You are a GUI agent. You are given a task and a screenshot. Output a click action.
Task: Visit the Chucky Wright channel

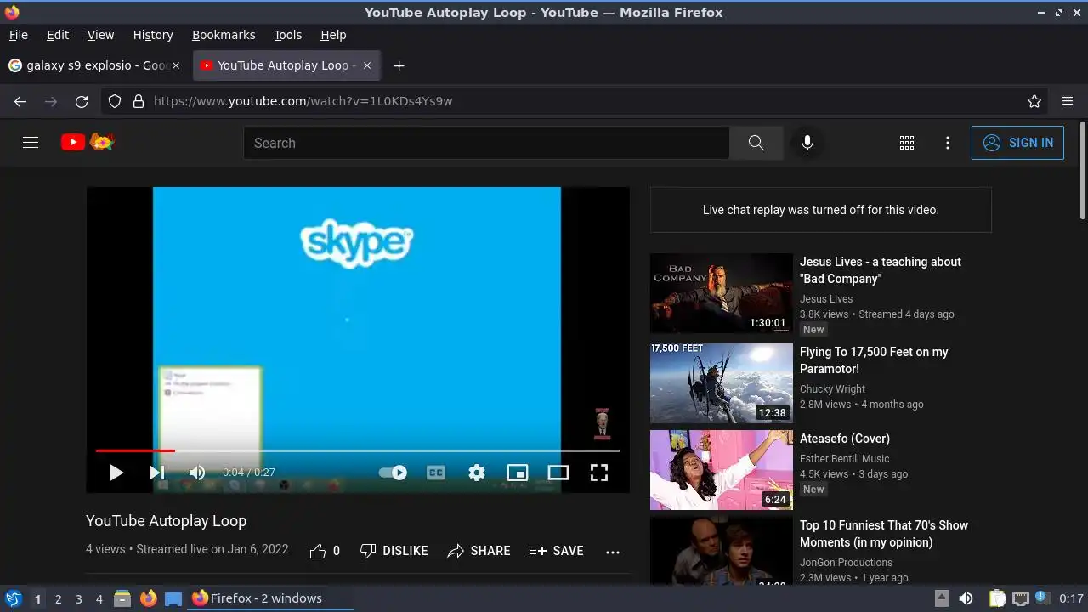pyautogui.click(x=832, y=389)
